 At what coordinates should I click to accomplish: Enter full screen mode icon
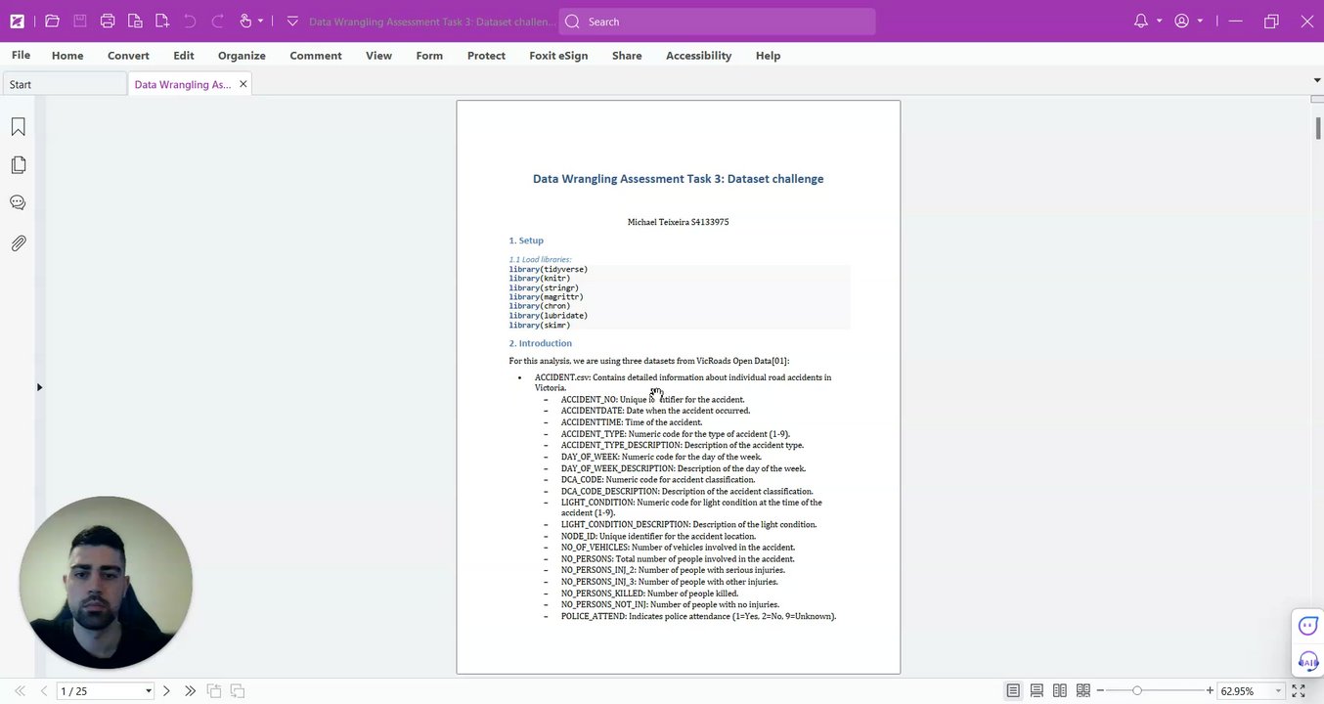coord(1299,691)
